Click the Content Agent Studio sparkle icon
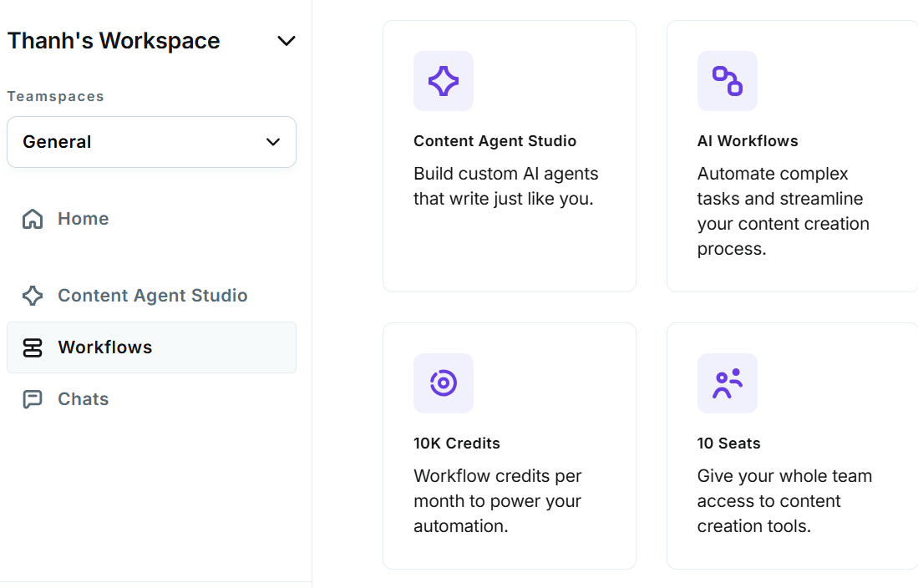The width and height of the screenshot is (918, 588). tap(33, 296)
